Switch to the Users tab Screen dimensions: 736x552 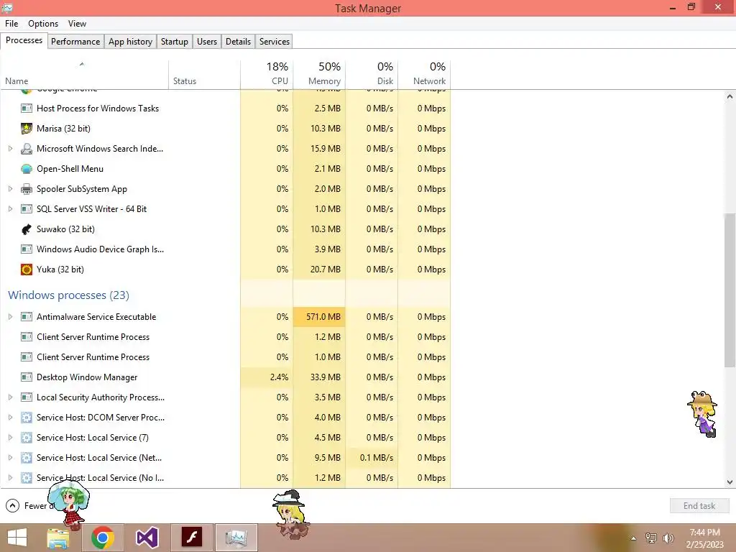click(x=207, y=41)
